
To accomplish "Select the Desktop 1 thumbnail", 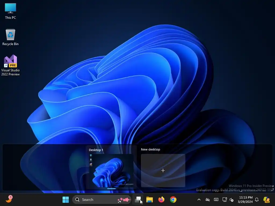I will coord(111,170).
